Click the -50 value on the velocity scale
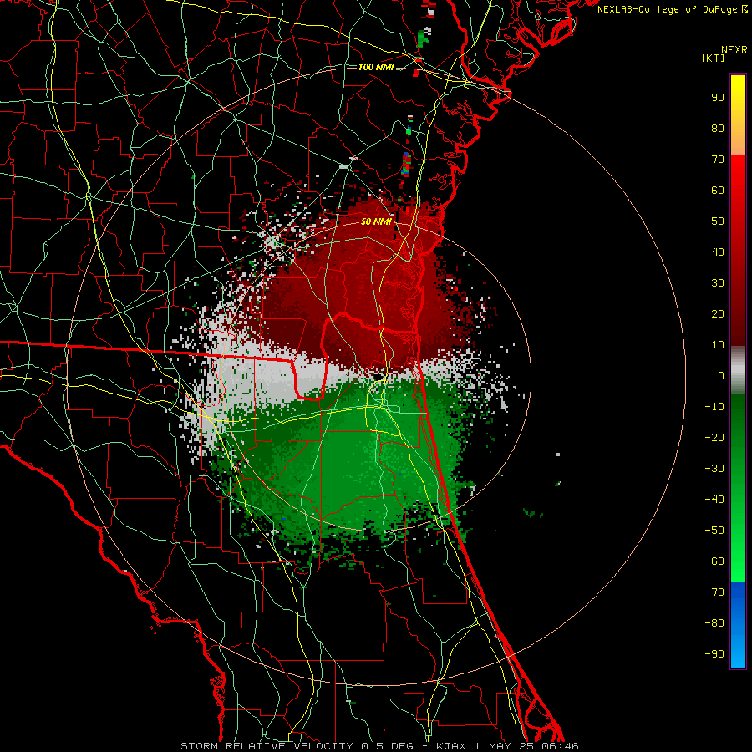 (714, 531)
